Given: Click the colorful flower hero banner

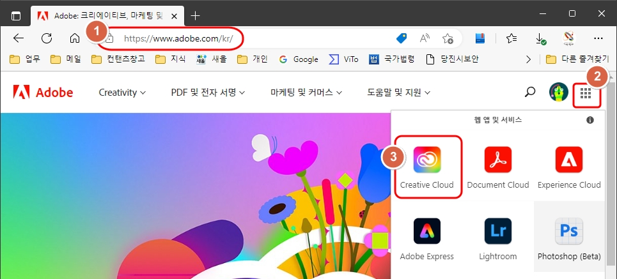Looking at the screenshot, I should click(x=196, y=196).
